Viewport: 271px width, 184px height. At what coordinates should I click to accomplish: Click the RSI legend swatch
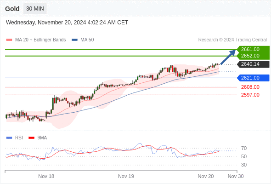point(9,138)
